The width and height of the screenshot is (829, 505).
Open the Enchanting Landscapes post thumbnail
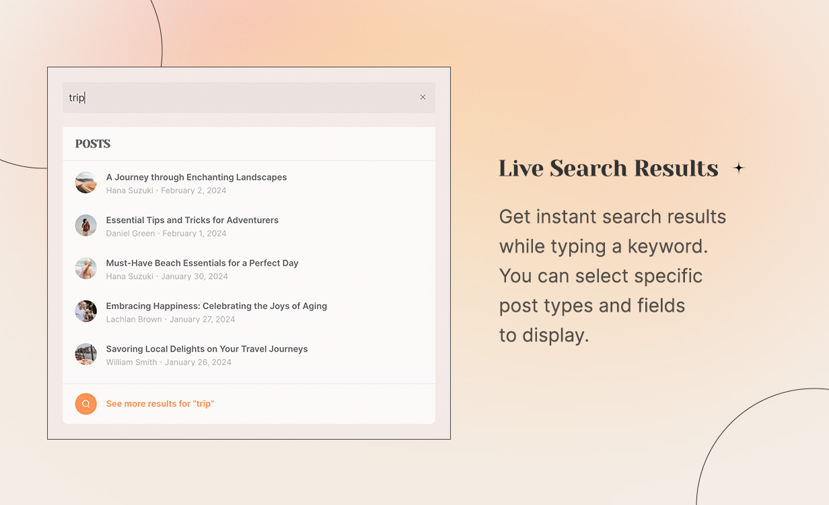coord(86,182)
